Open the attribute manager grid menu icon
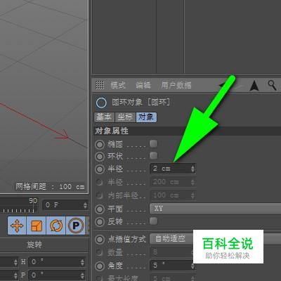The height and width of the screenshot is (281, 281). point(100,85)
